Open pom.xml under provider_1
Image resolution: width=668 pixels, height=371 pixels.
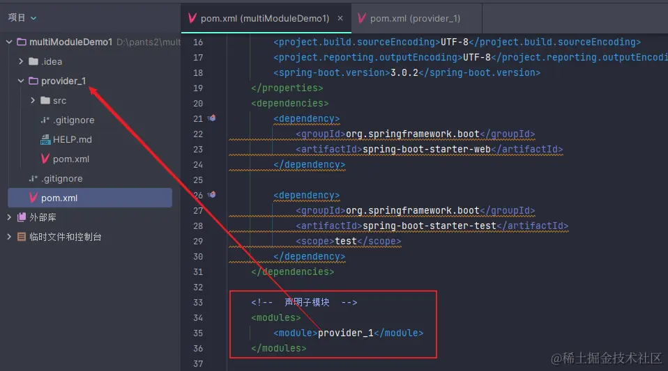(71, 159)
